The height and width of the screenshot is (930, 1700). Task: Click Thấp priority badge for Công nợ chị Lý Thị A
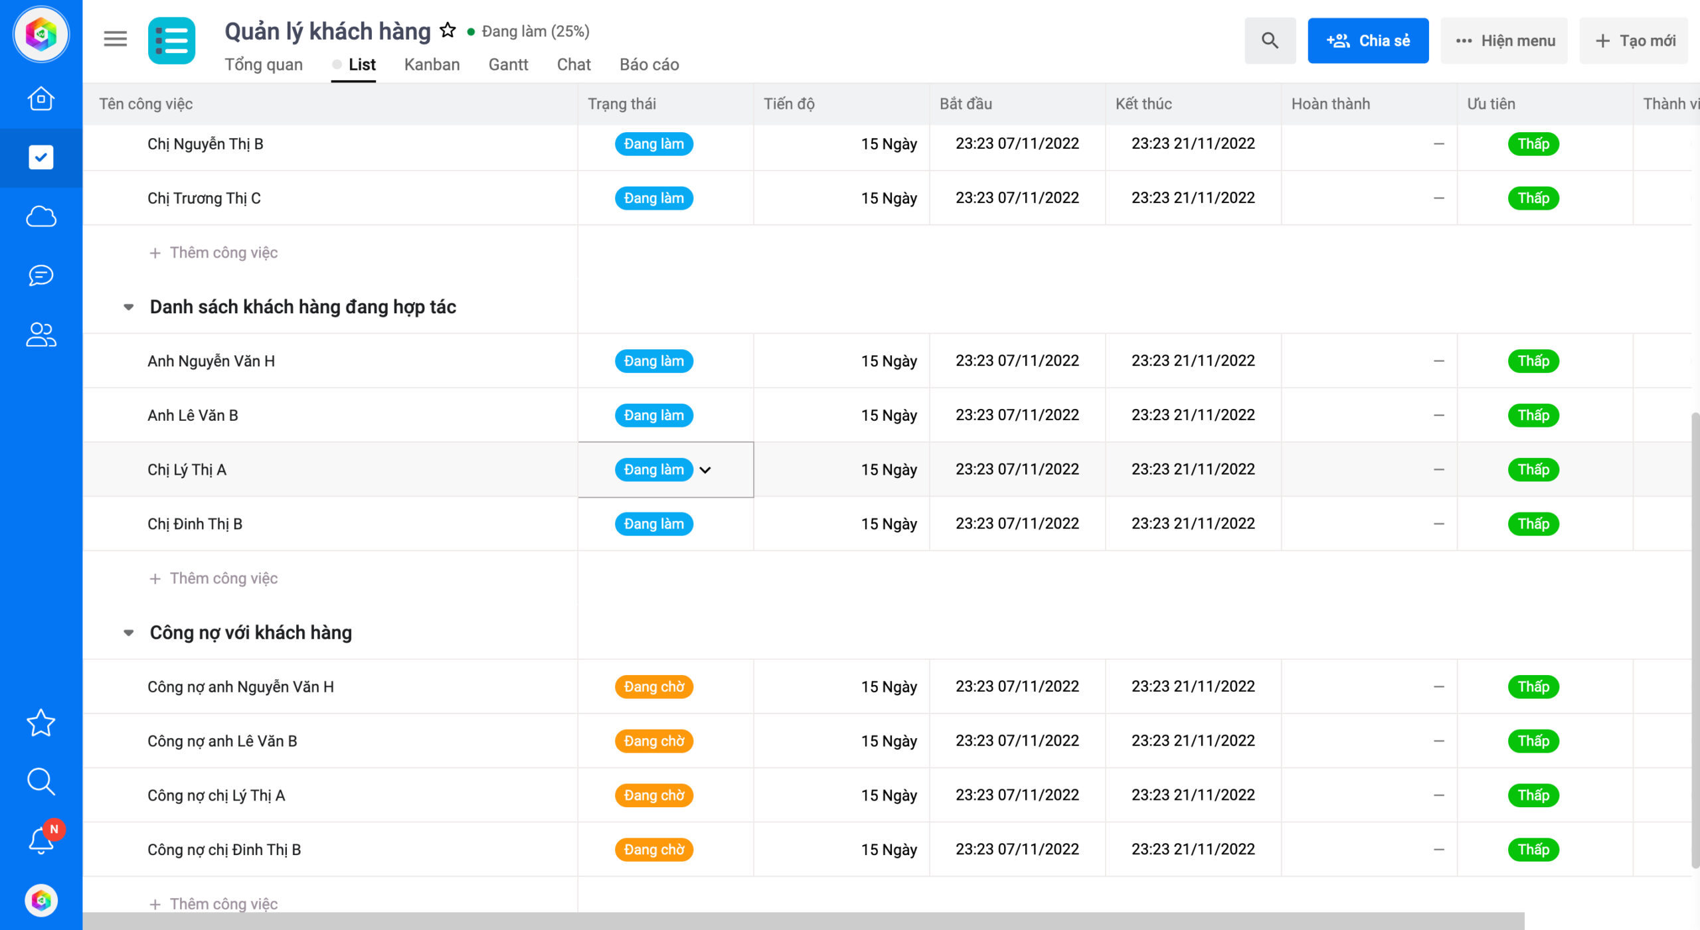[1533, 796]
